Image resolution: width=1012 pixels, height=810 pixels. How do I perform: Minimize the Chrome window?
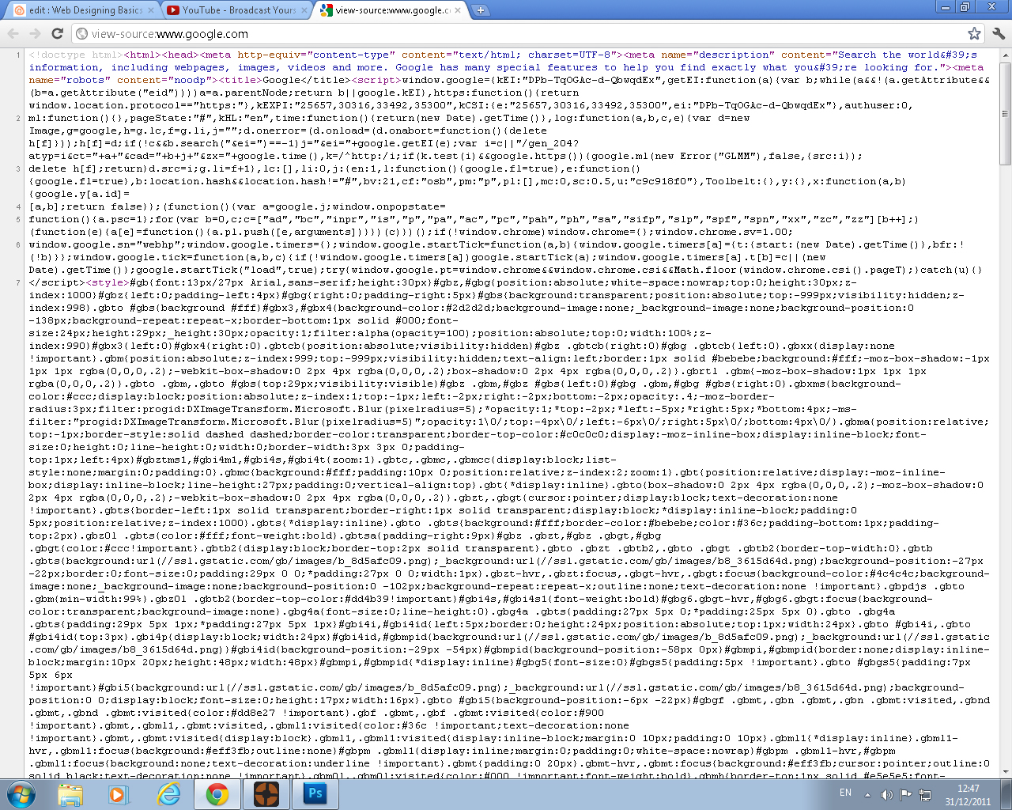click(x=946, y=7)
